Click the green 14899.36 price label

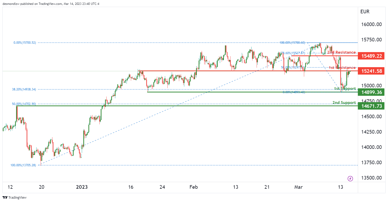(371, 92)
